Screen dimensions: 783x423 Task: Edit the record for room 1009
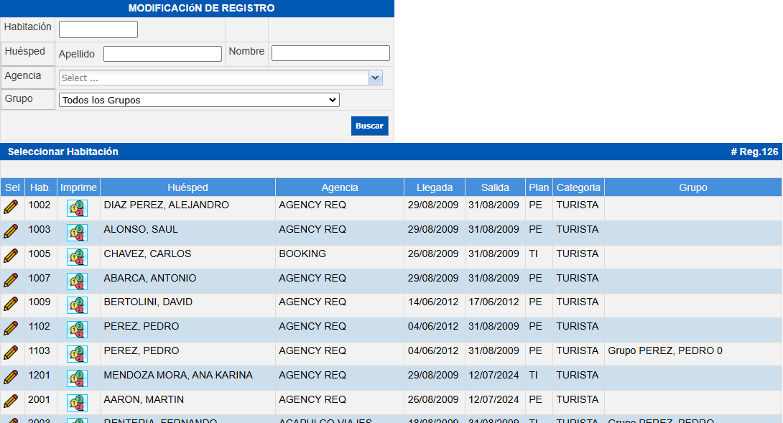point(11,304)
